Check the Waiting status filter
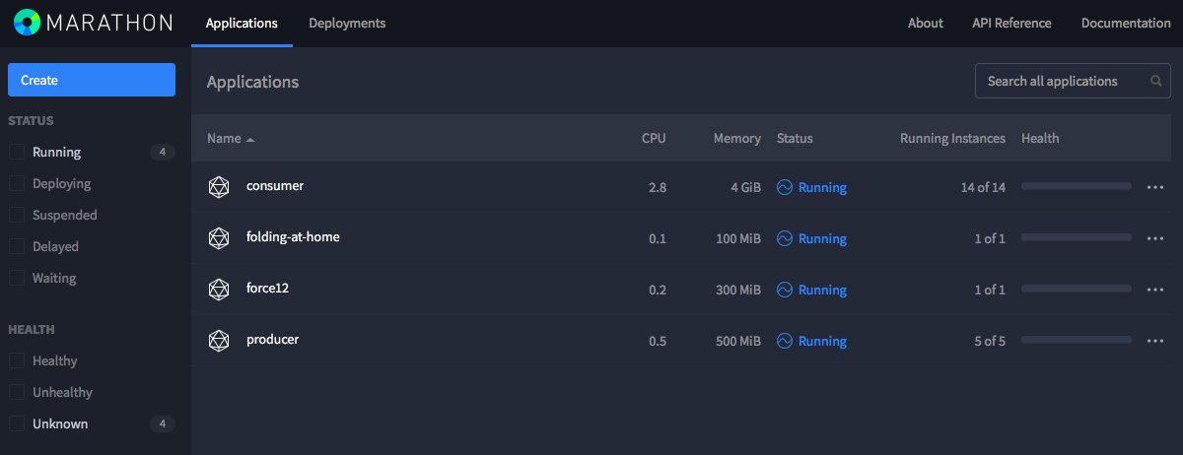1183x455 pixels. click(x=17, y=278)
